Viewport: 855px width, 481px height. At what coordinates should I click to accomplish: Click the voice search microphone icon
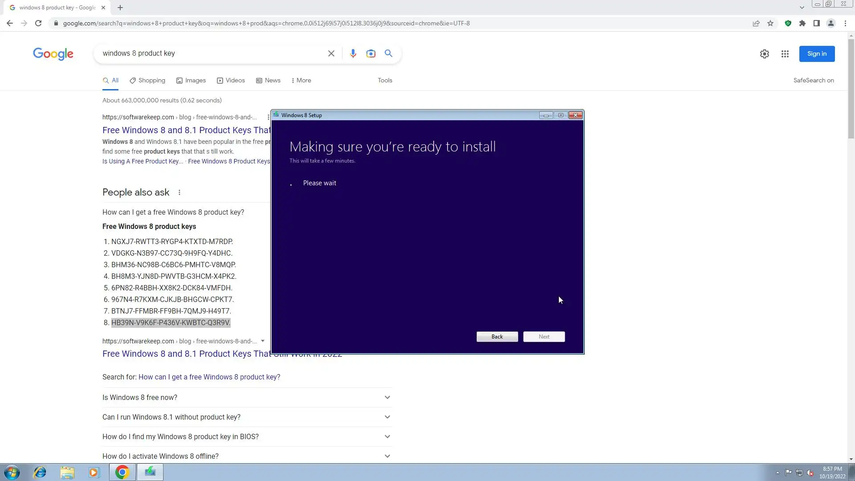[x=353, y=53]
